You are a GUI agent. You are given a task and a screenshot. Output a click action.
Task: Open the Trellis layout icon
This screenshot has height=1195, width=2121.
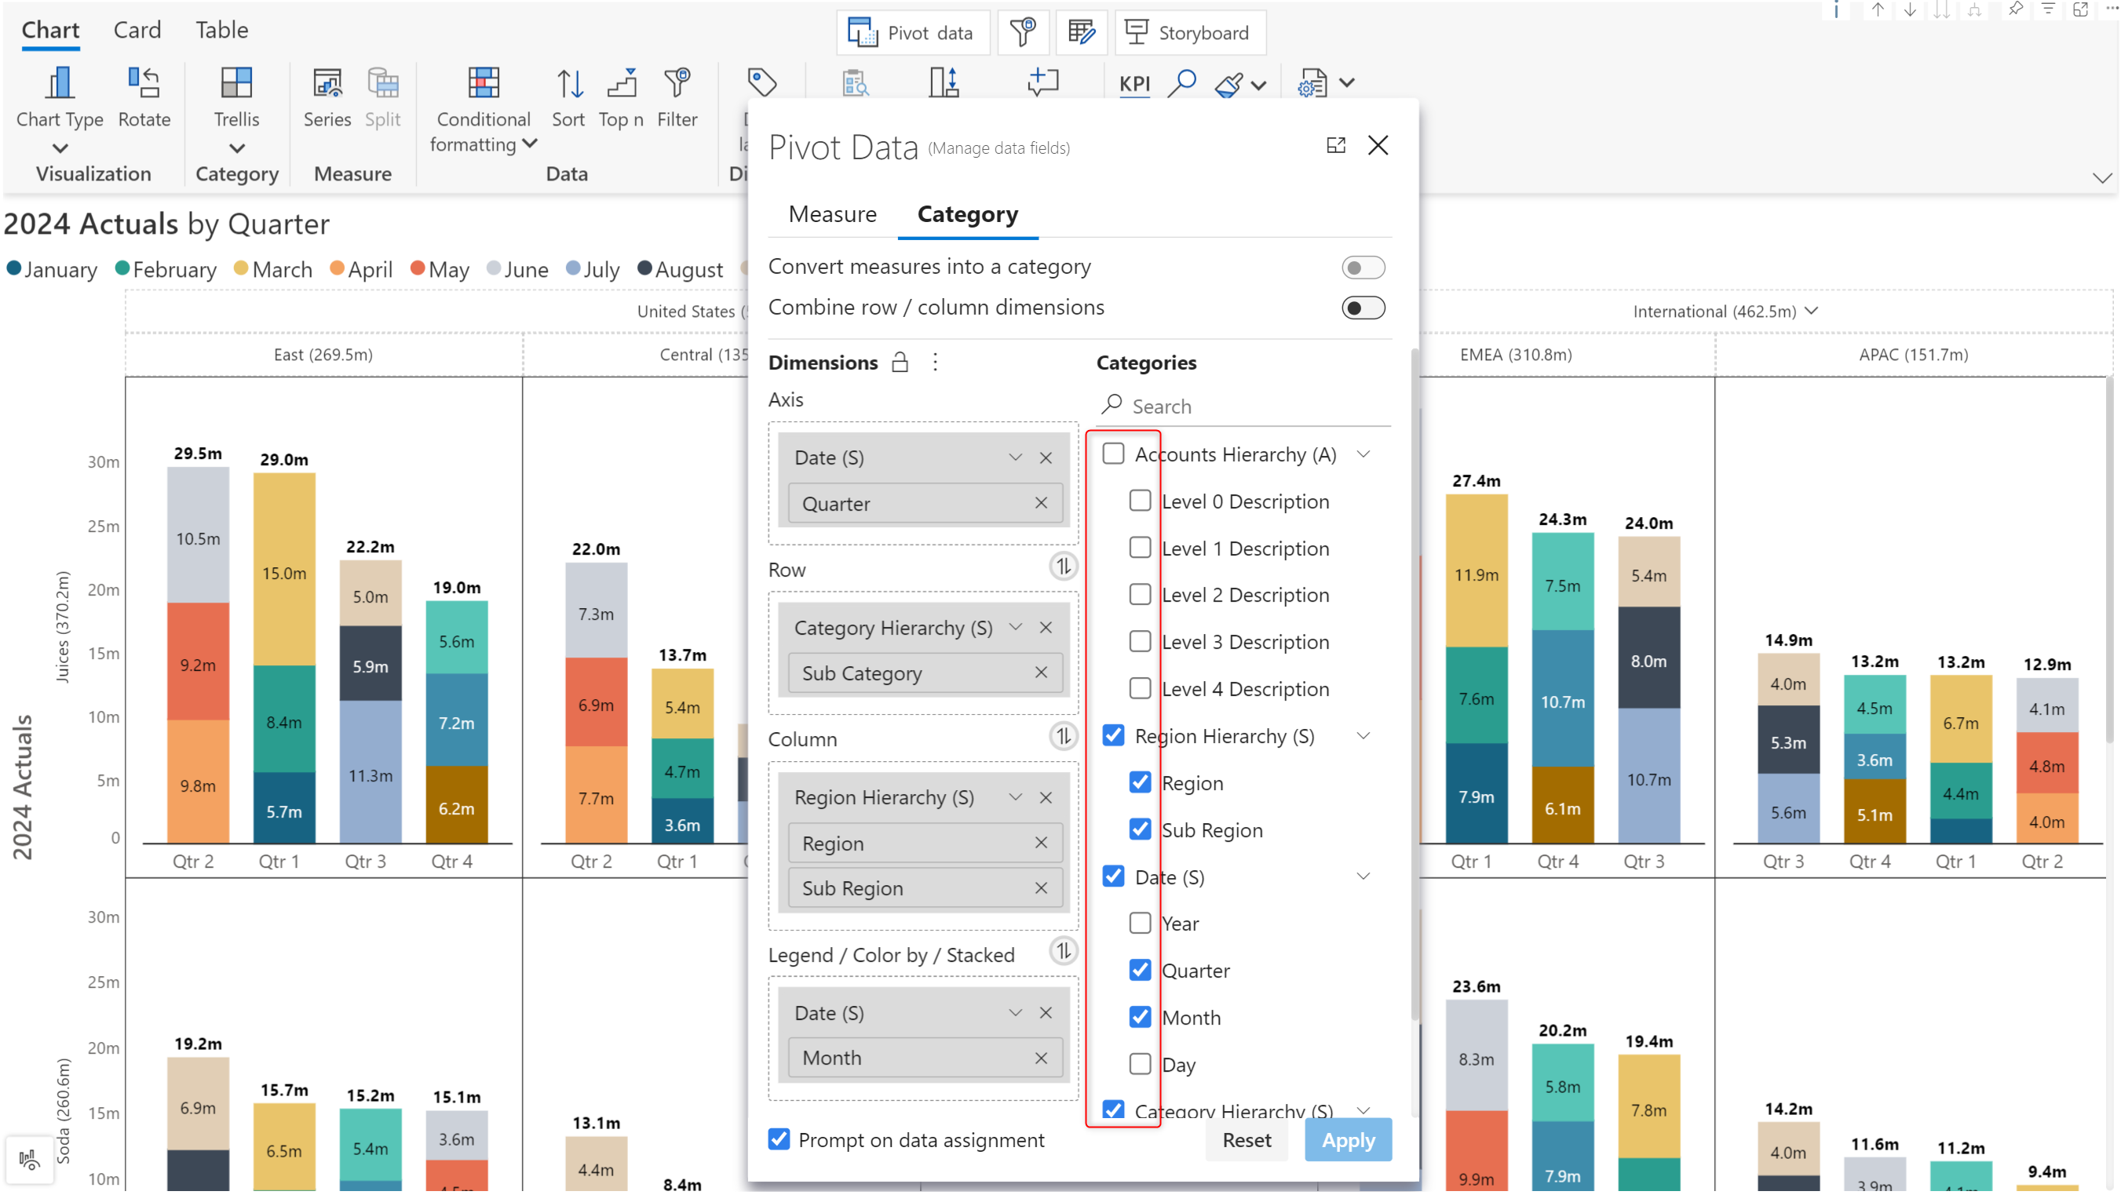pyautogui.click(x=236, y=82)
